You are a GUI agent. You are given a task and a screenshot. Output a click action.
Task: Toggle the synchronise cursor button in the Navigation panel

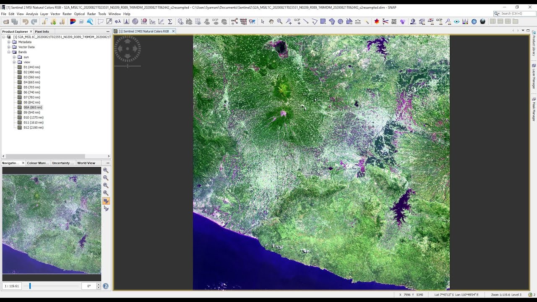click(106, 208)
